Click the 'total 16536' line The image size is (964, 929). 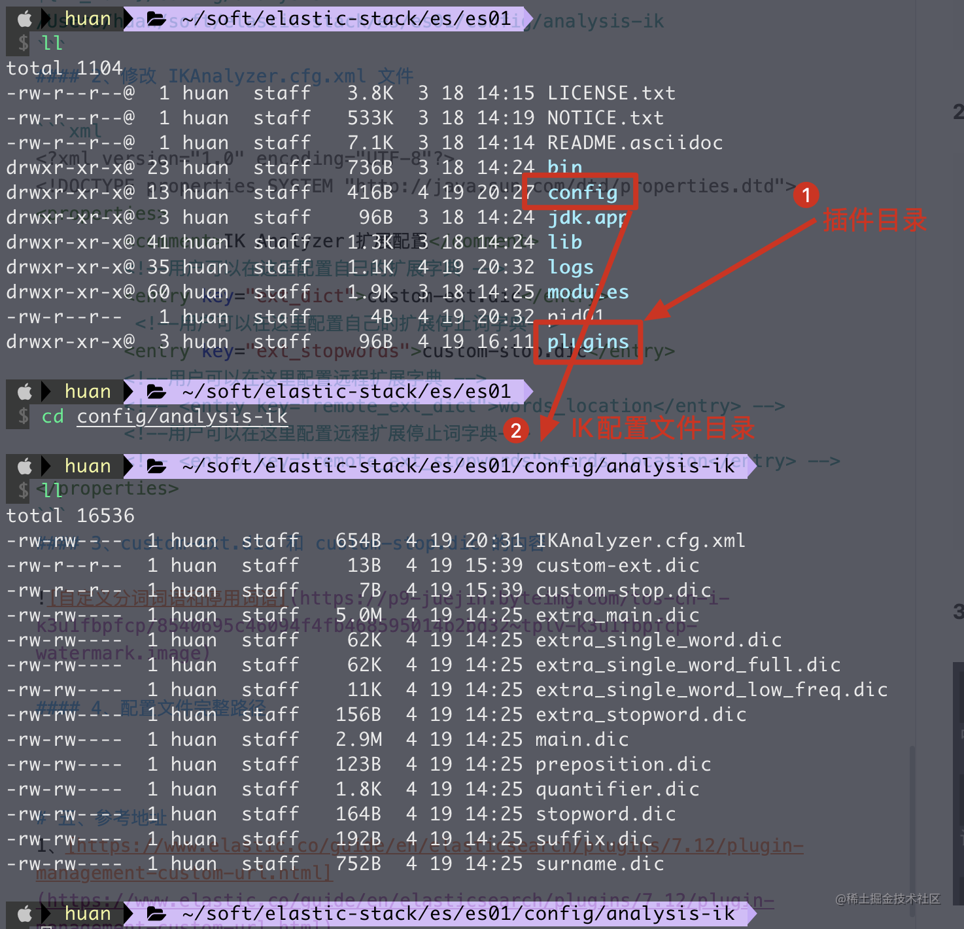70,516
